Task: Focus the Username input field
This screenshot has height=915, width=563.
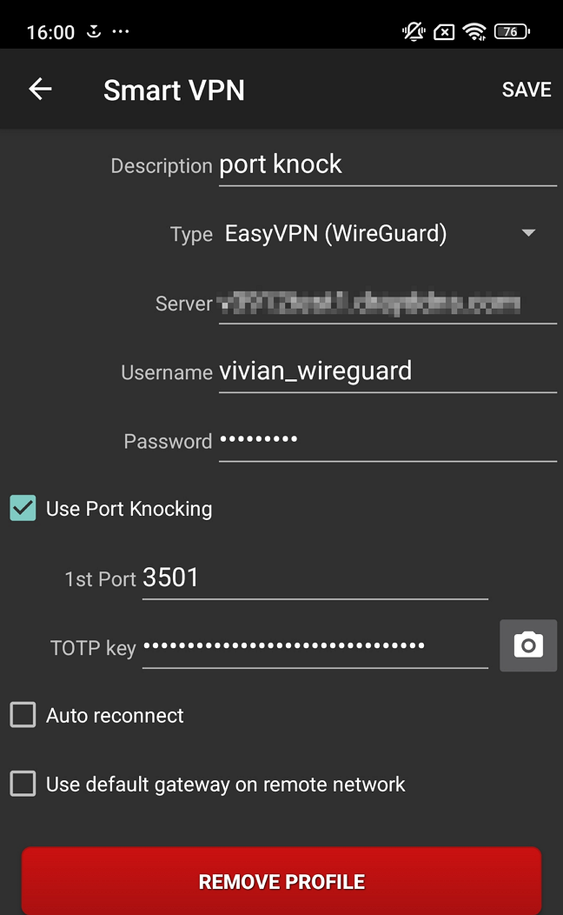Action: 387,372
